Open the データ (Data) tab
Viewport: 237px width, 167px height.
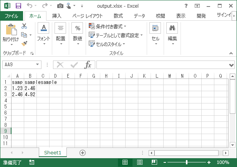tap(139, 16)
